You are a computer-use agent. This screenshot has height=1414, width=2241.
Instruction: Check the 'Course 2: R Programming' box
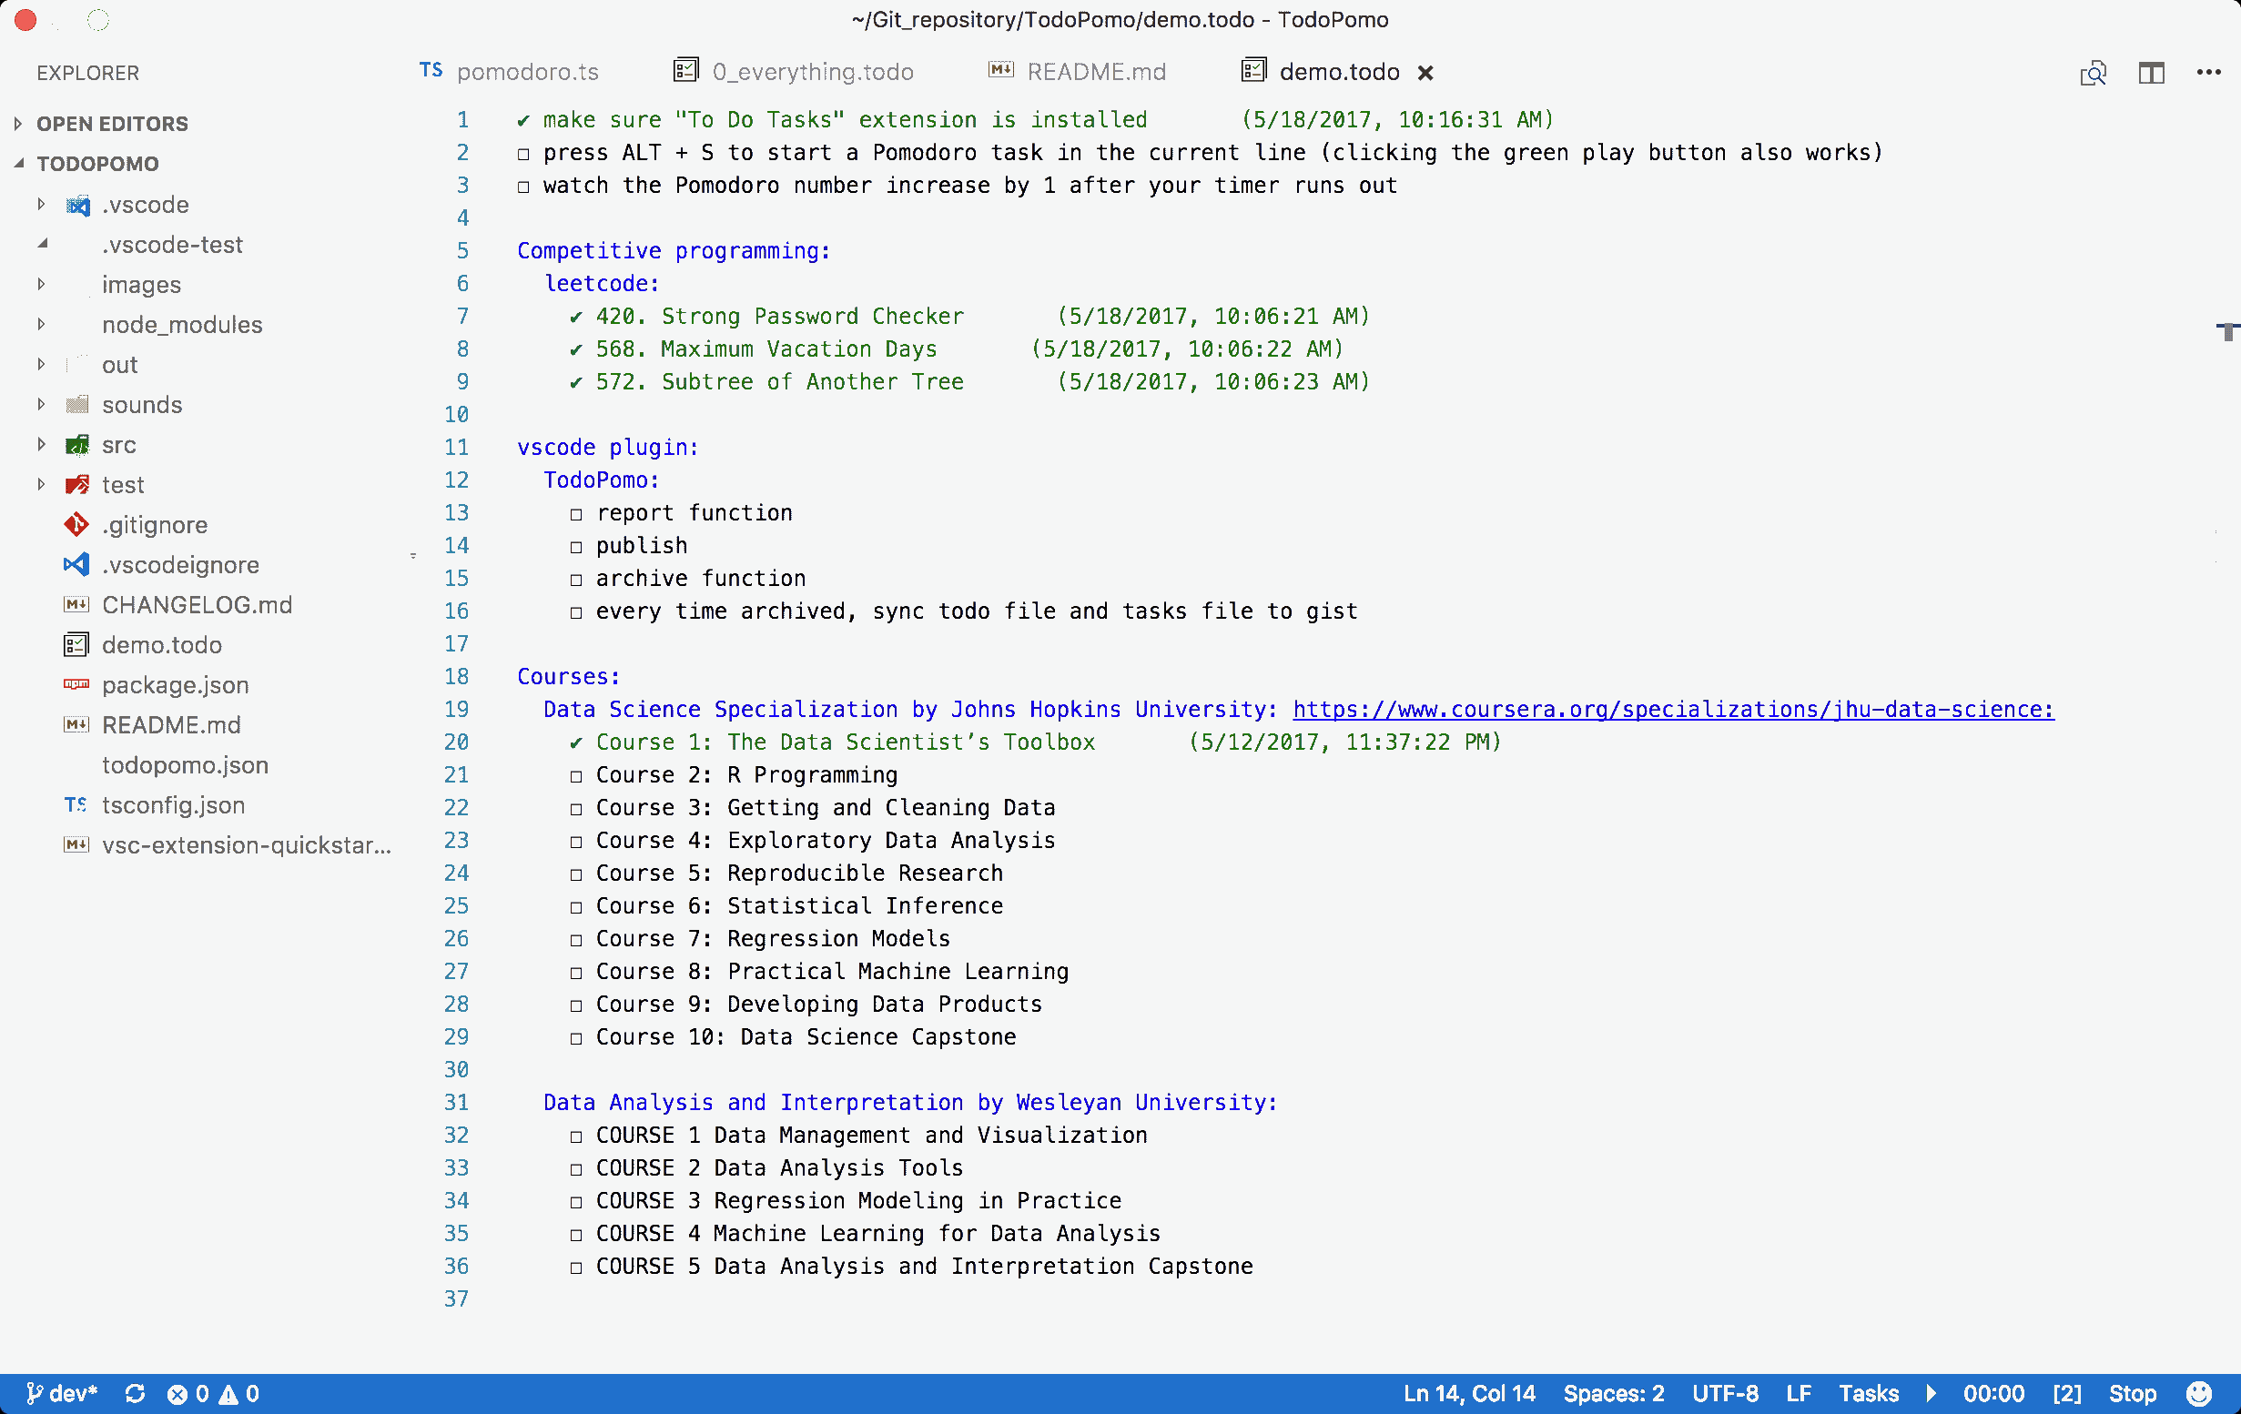(576, 776)
